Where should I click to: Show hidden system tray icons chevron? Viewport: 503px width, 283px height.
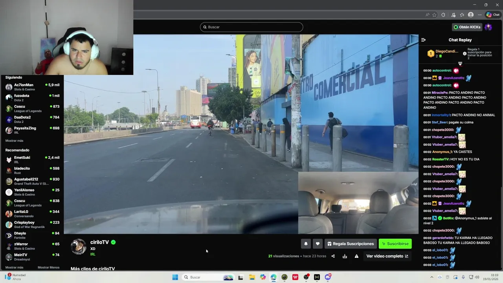[x=431, y=277]
